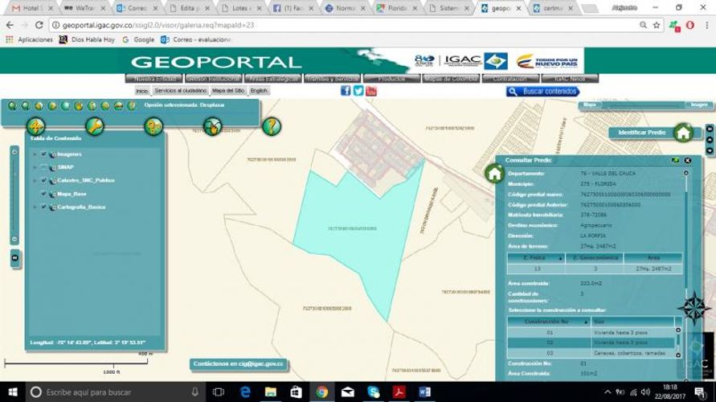This screenshot has height=402, width=716.
Task: Click the first zoom magnifier icon in map toolbar
Action: pos(12,106)
